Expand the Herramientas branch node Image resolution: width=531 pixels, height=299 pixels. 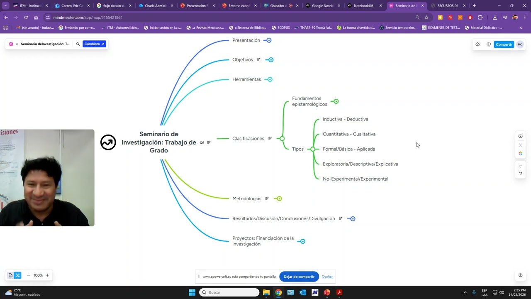270,79
